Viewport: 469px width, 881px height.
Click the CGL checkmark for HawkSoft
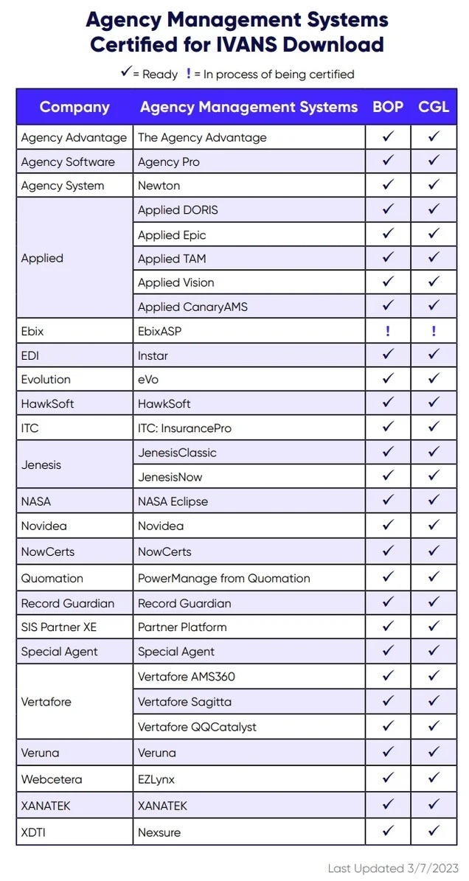click(434, 403)
